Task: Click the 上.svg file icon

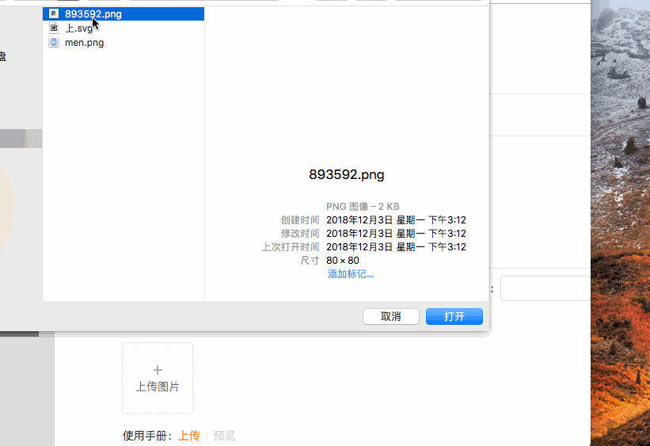Action: 54,28
